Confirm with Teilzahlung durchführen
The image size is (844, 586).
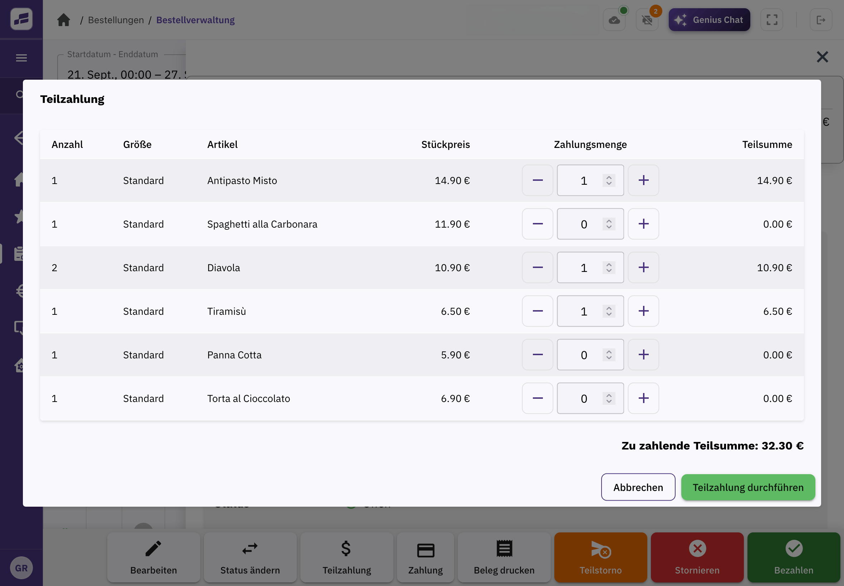click(x=748, y=487)
